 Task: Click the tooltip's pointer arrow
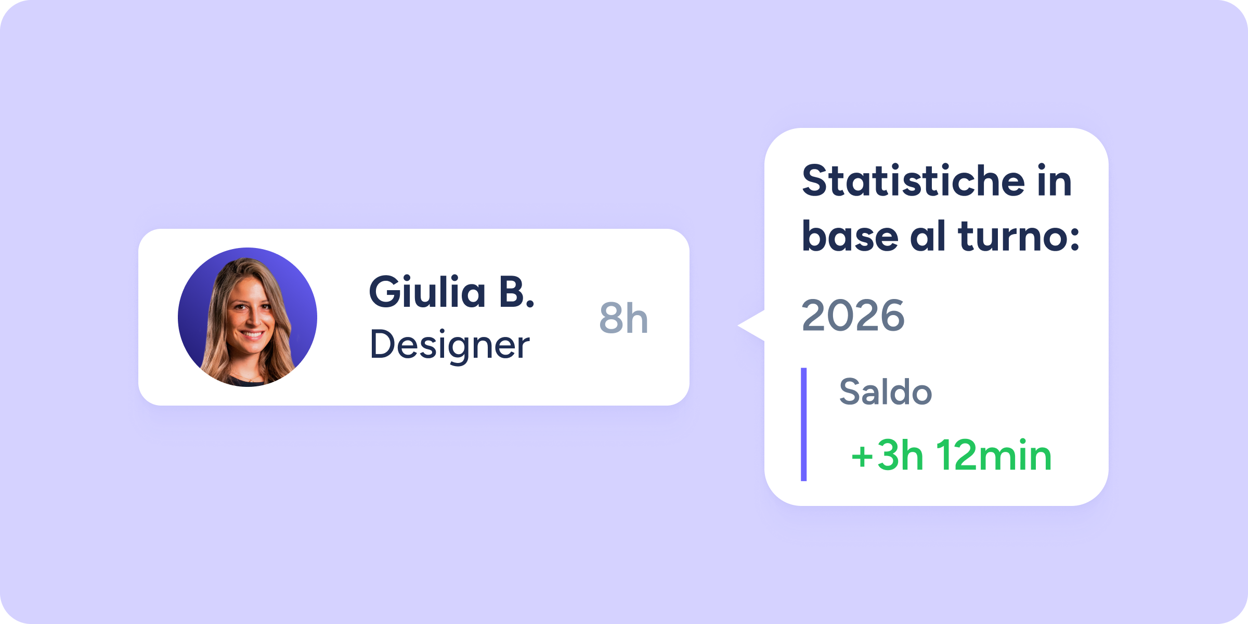pos(752,326)
